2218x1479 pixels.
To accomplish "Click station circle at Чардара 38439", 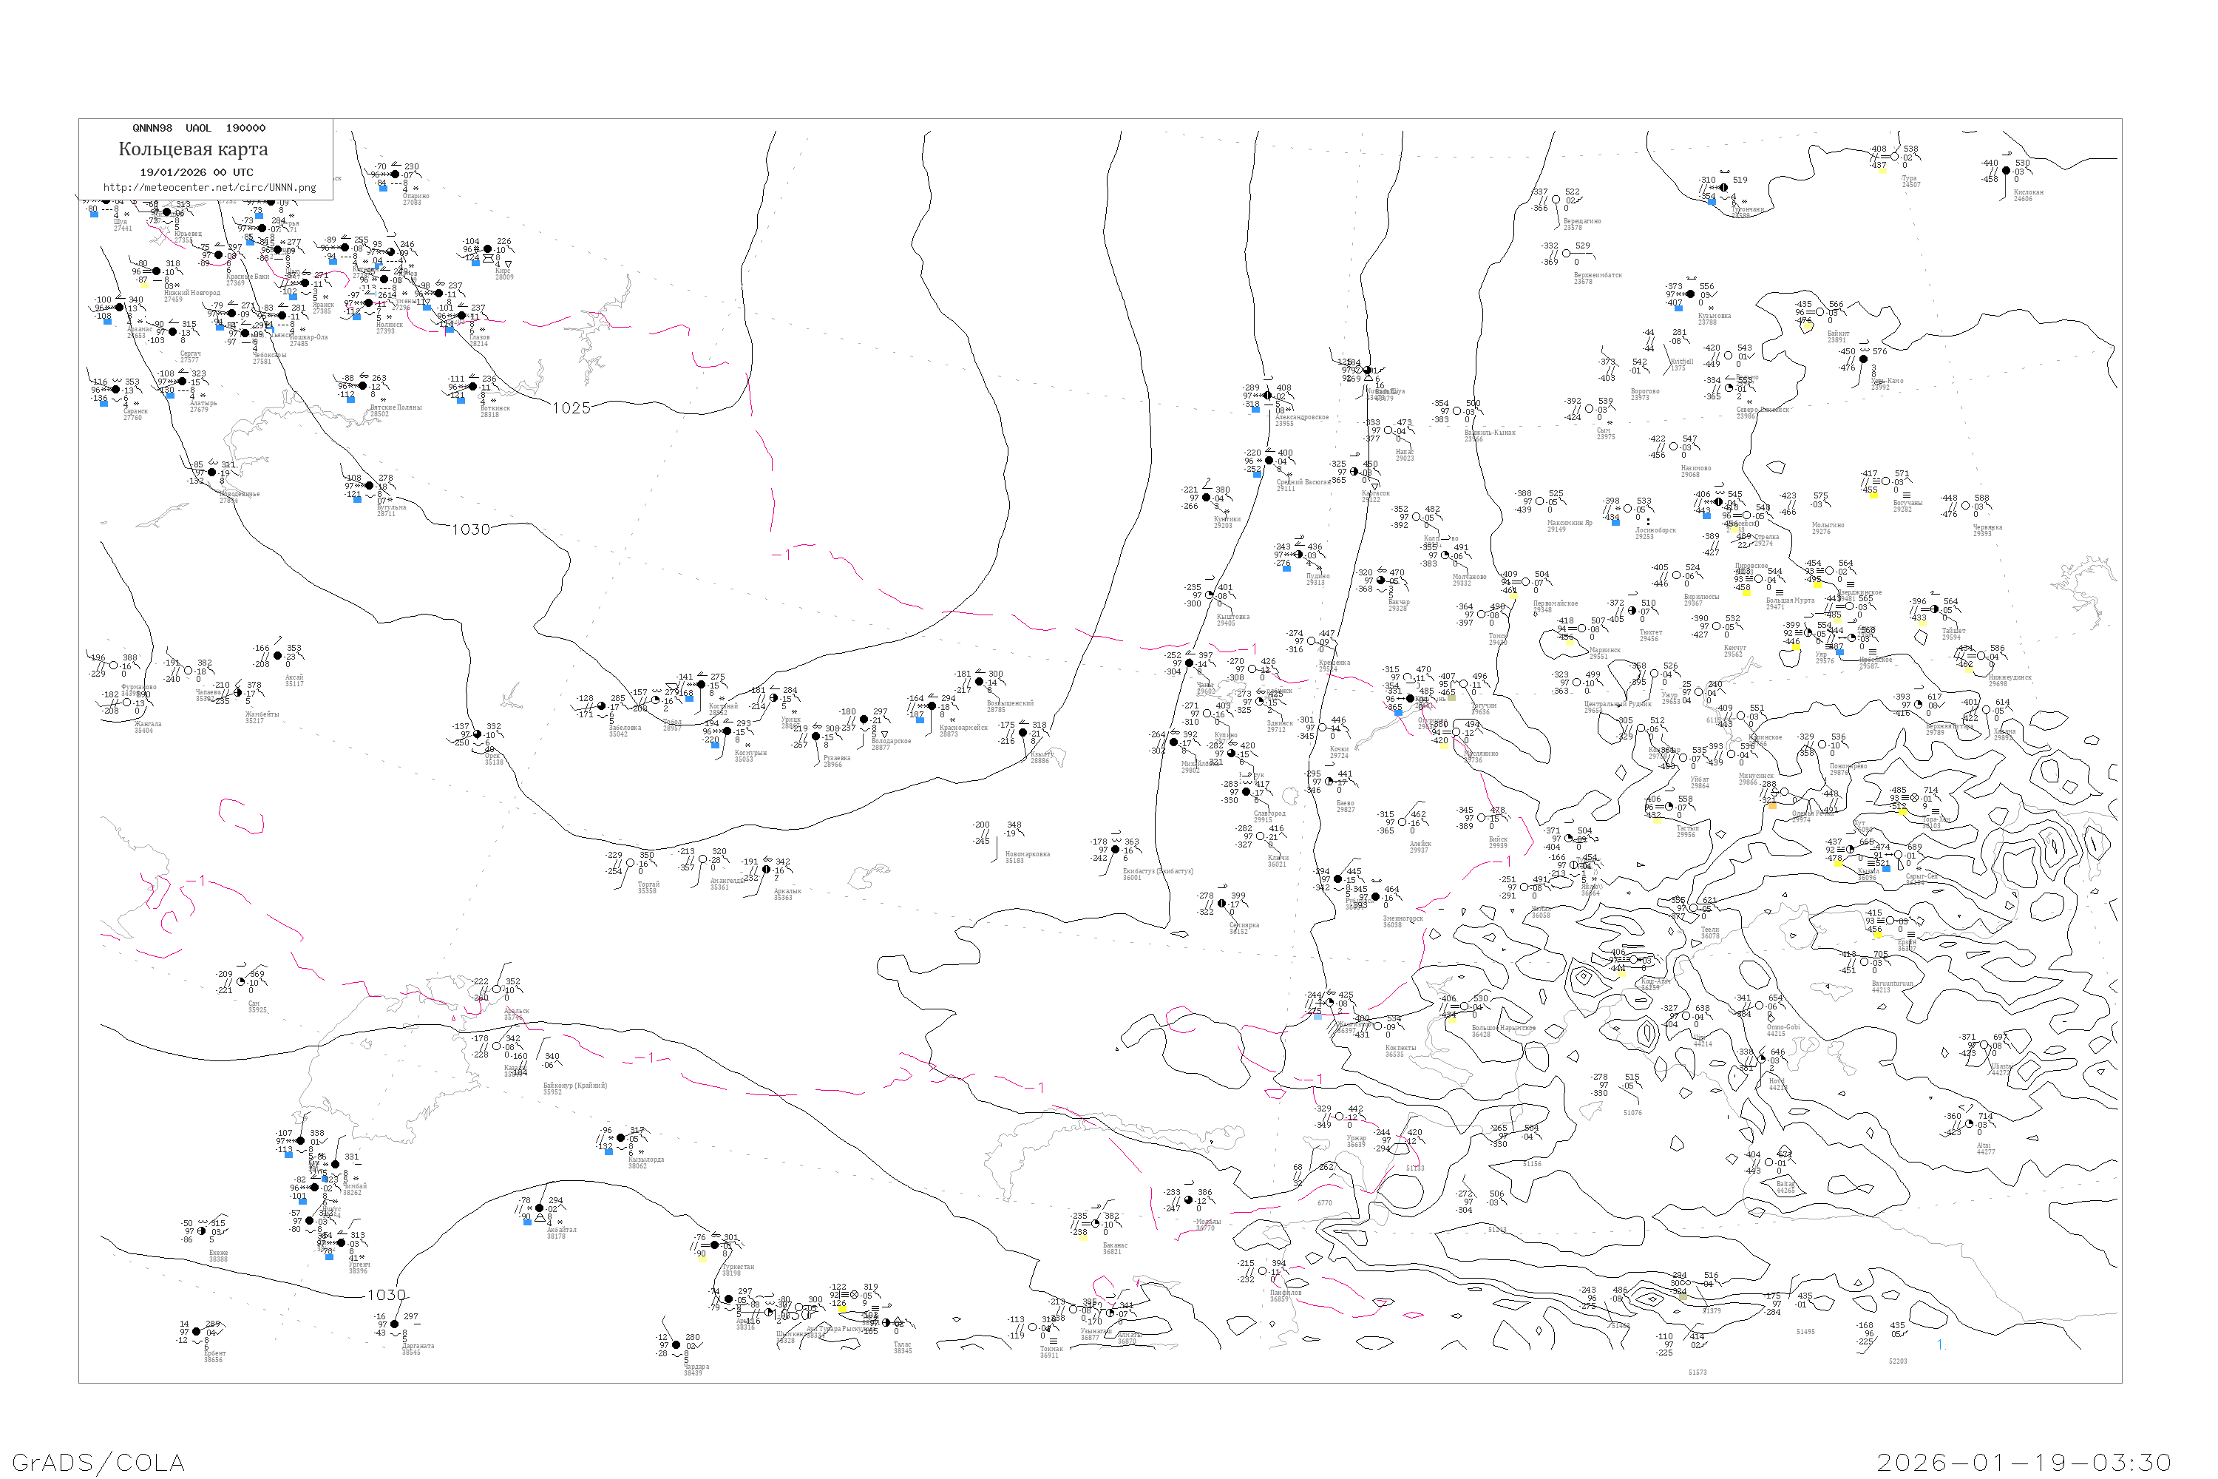I will tap(676, 1345).
